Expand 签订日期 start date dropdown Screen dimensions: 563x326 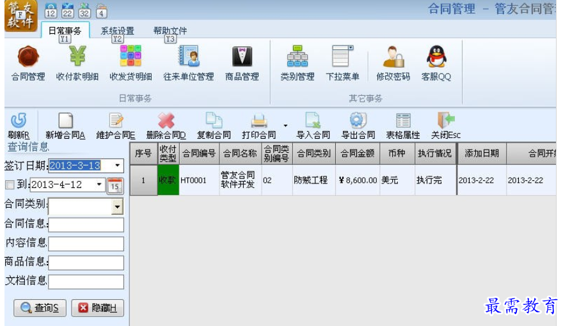coord(118,166)
